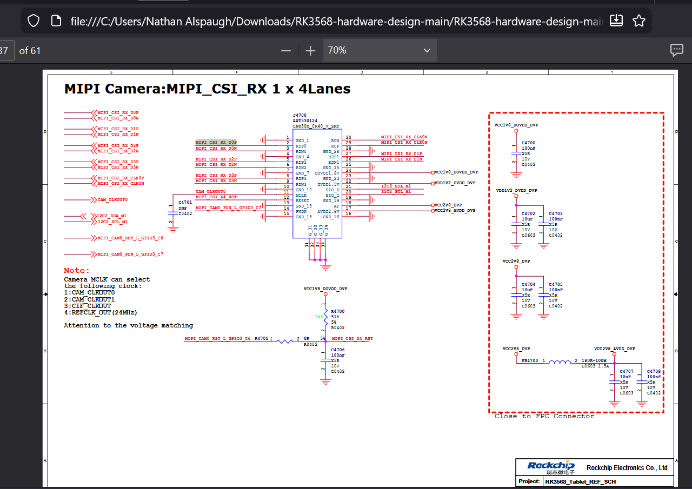Click the save-page icon in the address bar
This screenshot has height=489, width=692.
[x=616, y=21]
